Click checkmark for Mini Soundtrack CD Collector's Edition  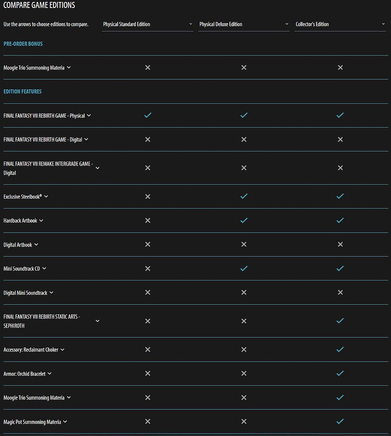[340, 268]
